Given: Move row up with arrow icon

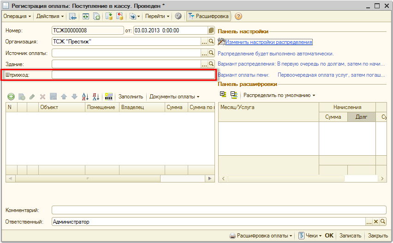Looking at the screenshot, I should pyautogui.click(x=64, y=97).
